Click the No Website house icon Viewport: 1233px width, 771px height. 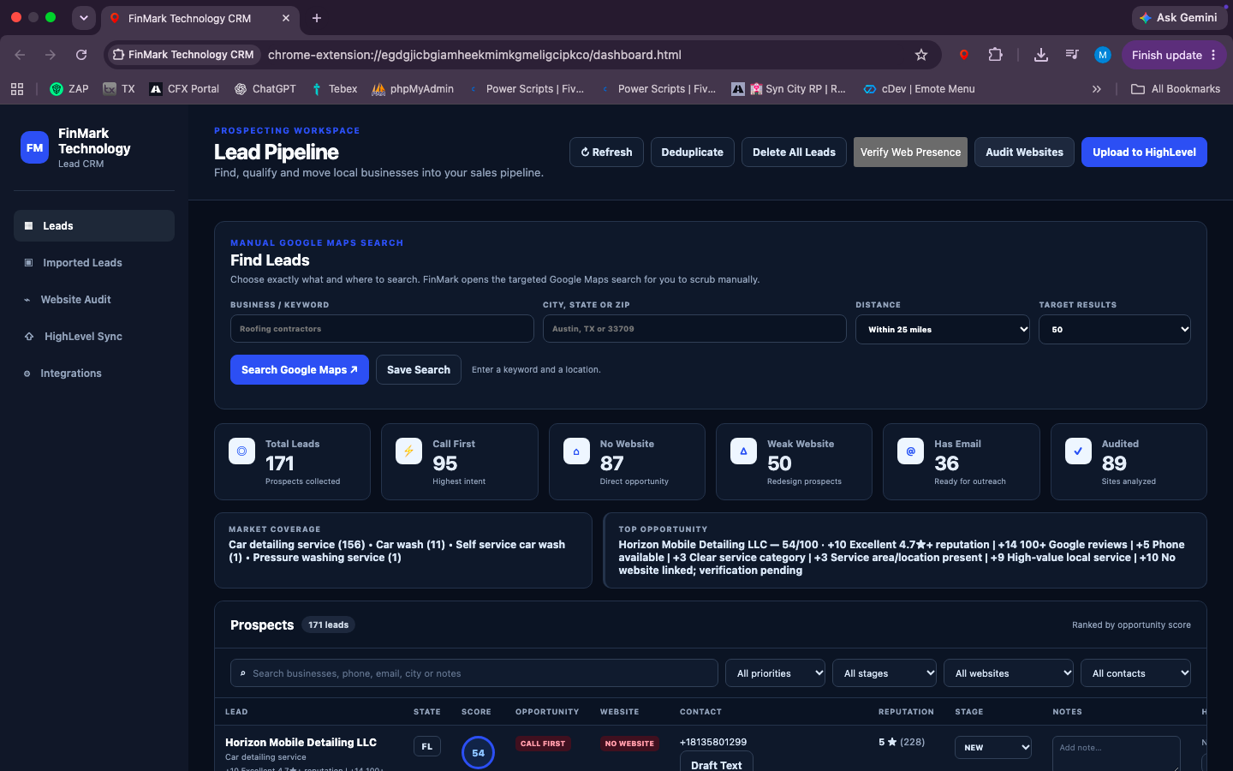pyautogui.click(x=576, y=451)
